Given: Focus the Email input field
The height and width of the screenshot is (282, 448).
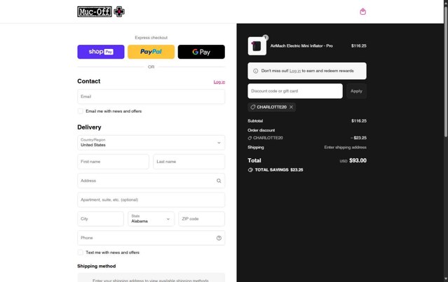Looking at the screenshot, I should 151,97.
